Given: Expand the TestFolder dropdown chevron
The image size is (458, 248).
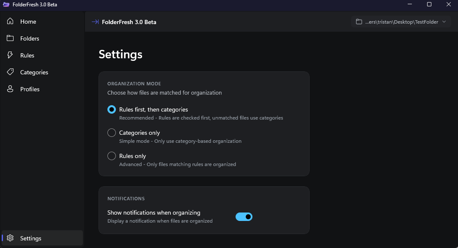Looking at the screenshot, I should pos(444,22).
